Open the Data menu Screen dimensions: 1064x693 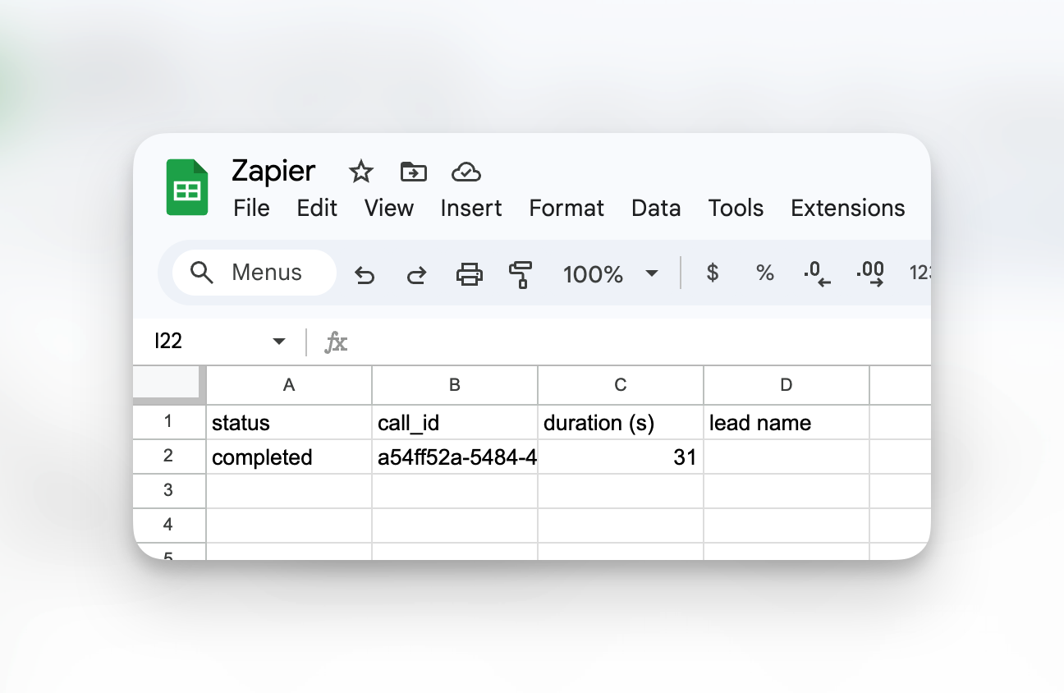click(656, 209)
